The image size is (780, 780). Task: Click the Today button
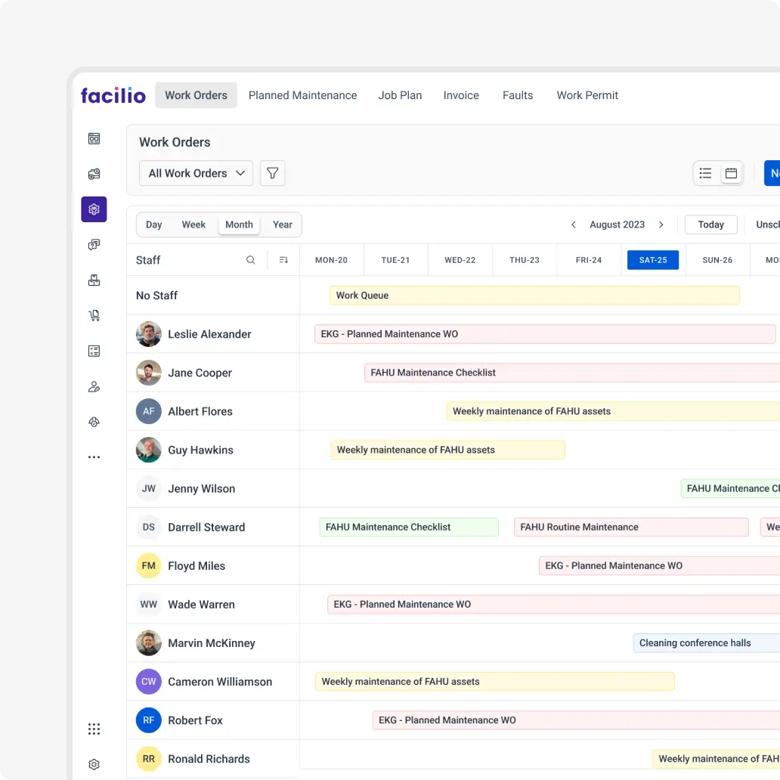click(x=710, y=224)
